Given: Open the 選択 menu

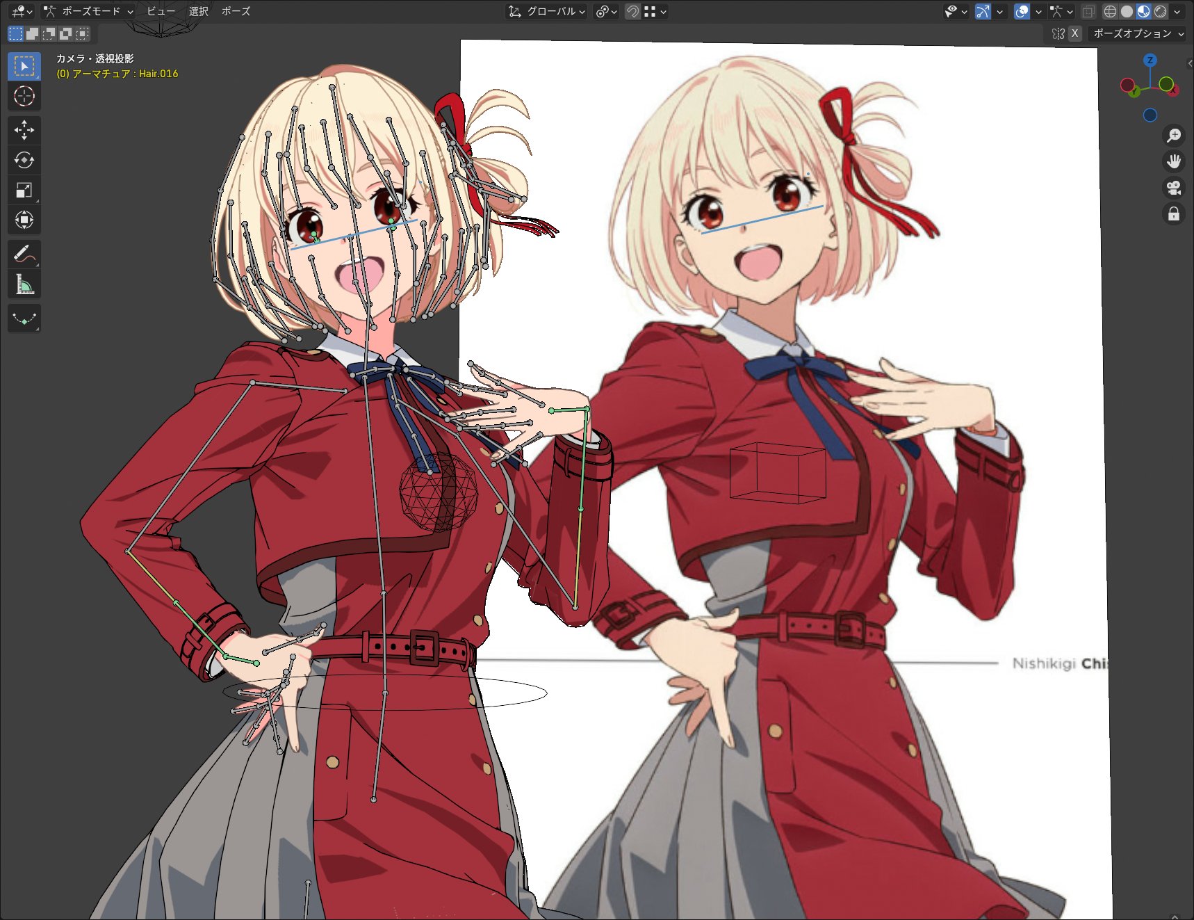Looking at the screenshot, I should [199, 11].
